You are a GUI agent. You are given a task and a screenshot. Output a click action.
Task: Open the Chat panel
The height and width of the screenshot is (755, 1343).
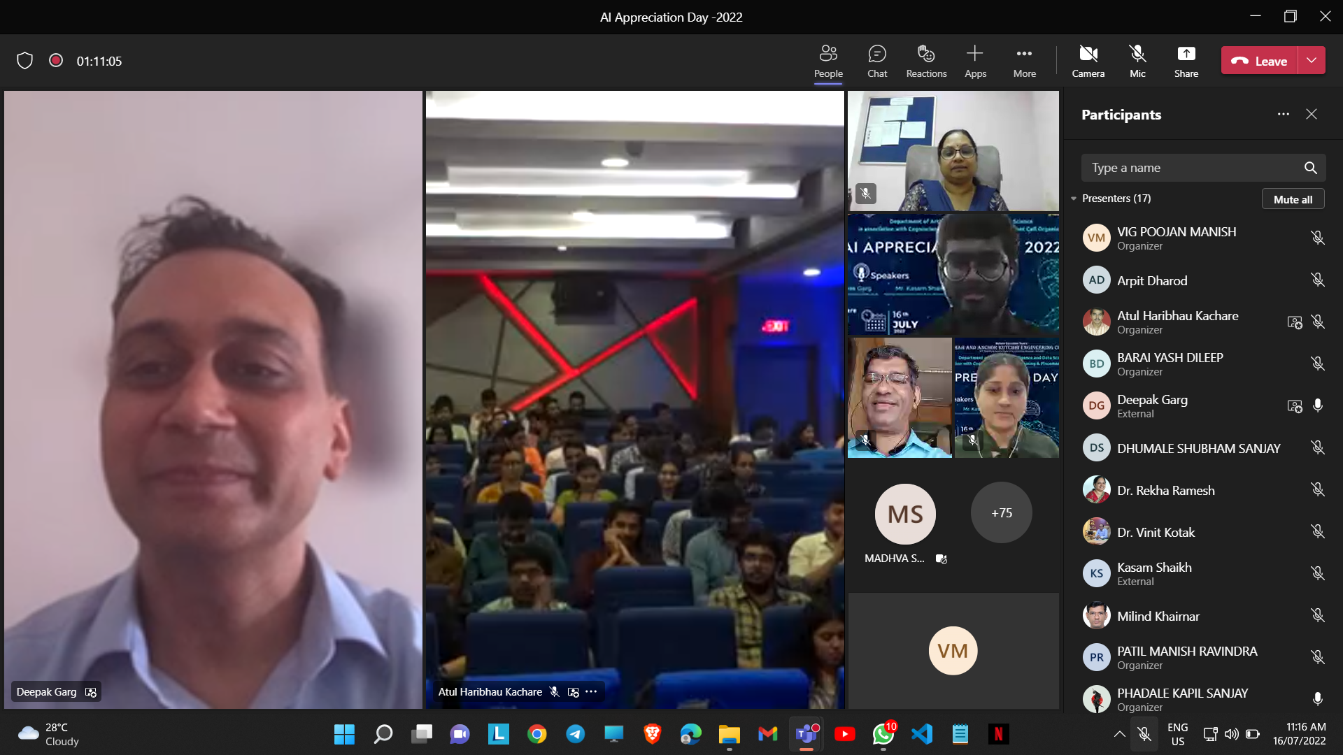point(876,61)
